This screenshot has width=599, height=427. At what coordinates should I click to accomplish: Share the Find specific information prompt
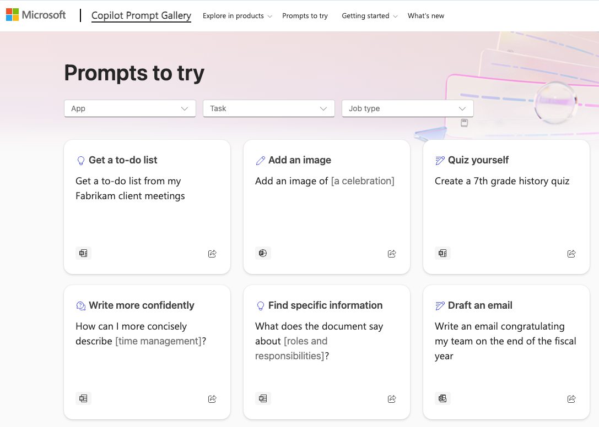392,399
